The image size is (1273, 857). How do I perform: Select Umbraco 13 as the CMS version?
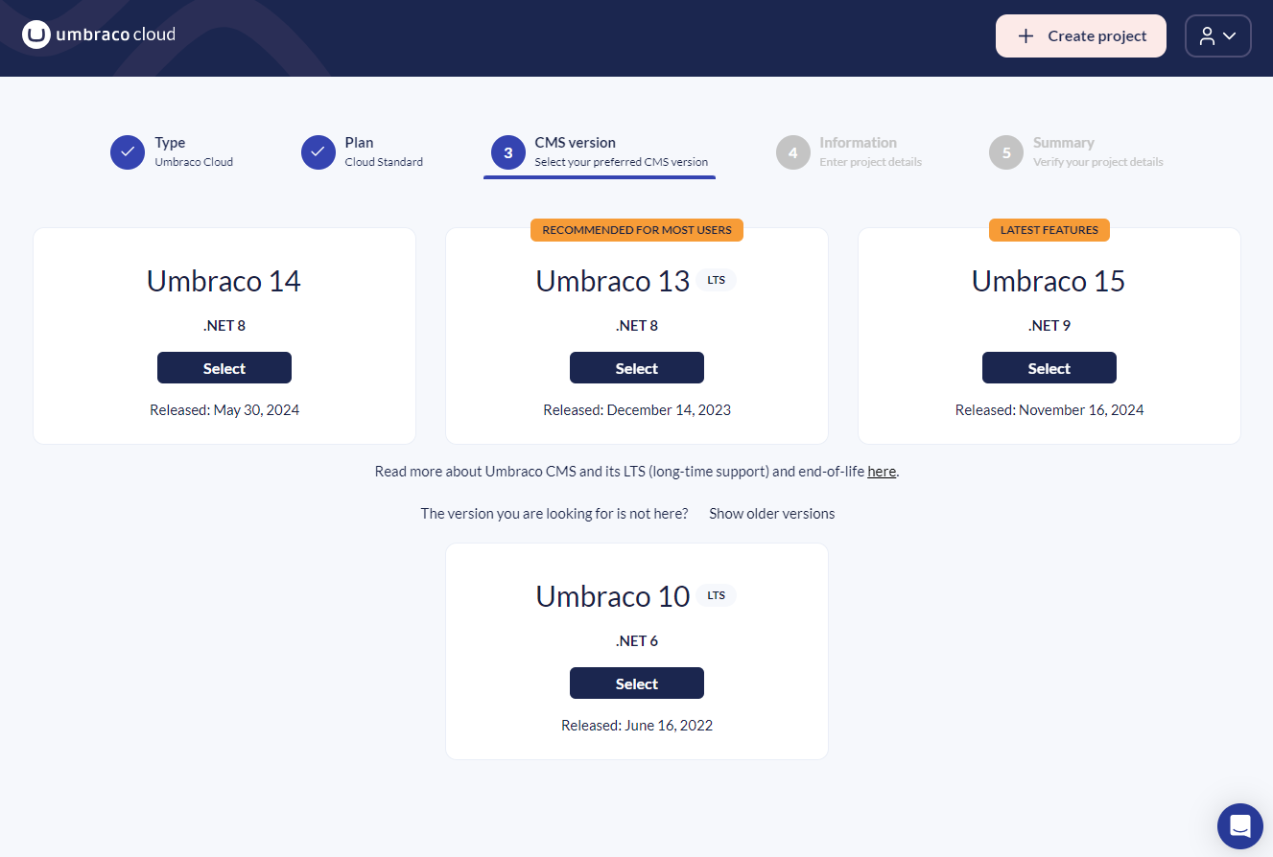[636, 367]
